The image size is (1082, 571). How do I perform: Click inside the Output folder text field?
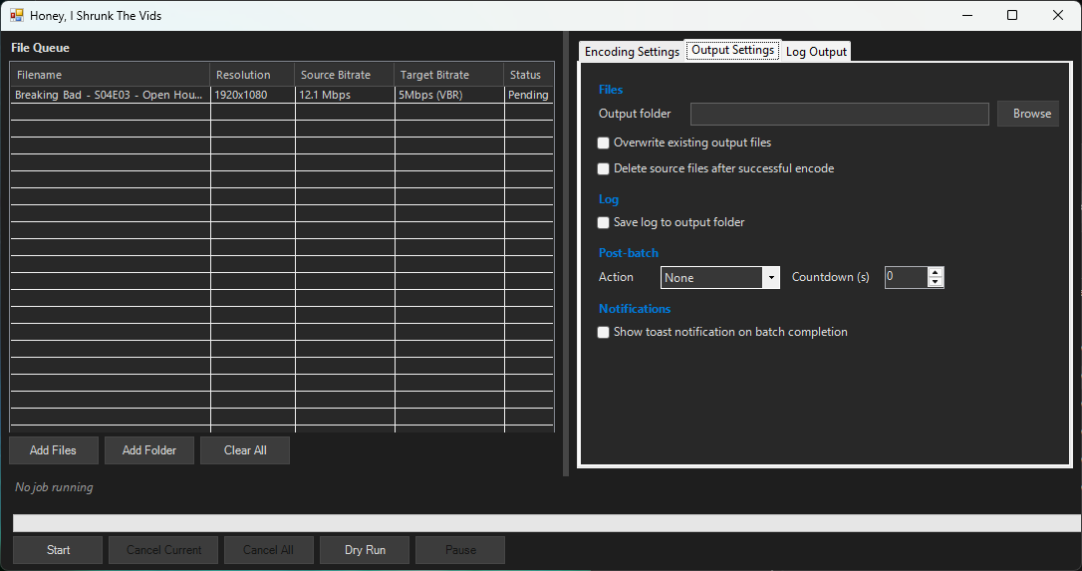(x=839, y=114)
